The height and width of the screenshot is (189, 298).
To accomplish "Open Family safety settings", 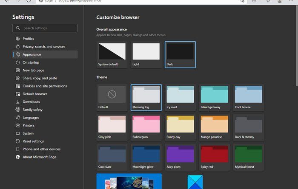I will point(45,110).
